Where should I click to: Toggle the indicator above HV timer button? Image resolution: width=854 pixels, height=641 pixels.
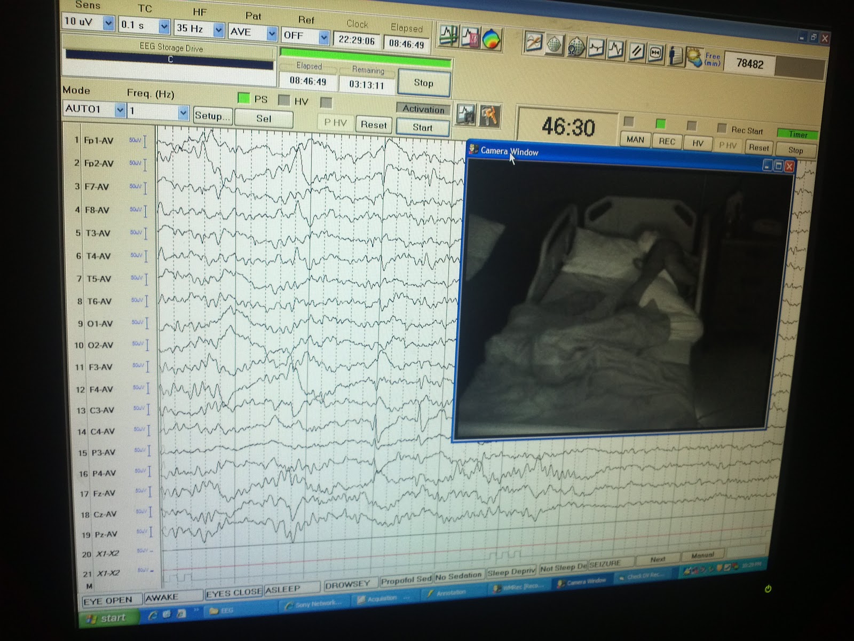pyautogui.click(x=692, y=126)
